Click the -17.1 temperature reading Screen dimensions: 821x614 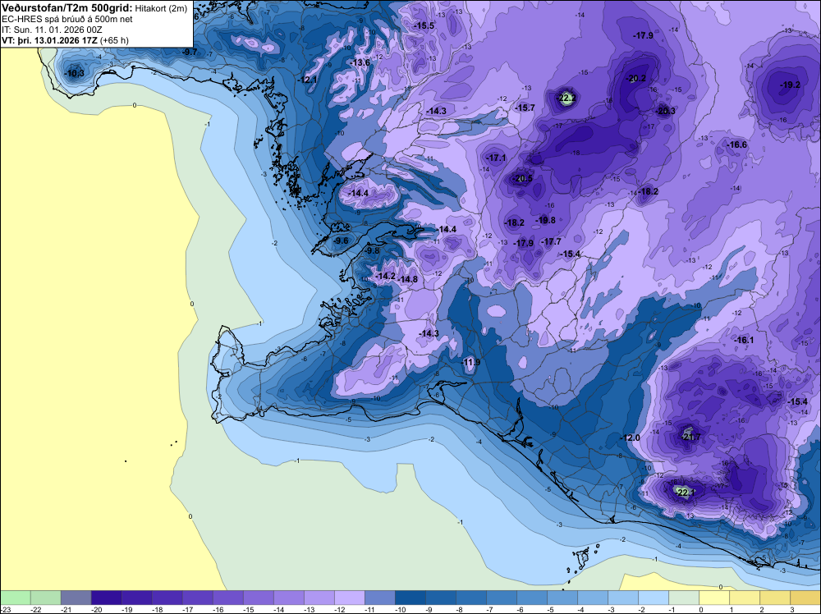[497, 158]
